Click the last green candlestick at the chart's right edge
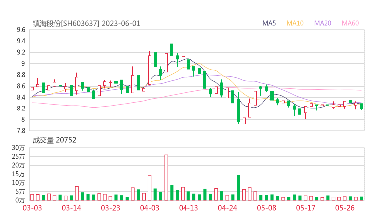Image resolution: width=369 pixels, height=219 pixels. 361,106
